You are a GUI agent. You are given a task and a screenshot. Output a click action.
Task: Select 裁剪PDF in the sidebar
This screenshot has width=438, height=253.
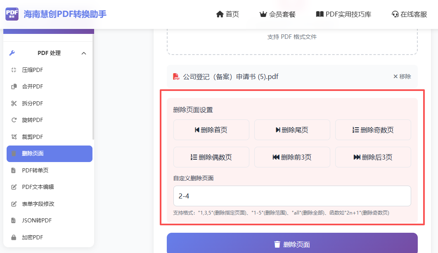pyautogui.click(x=50, y=137)
